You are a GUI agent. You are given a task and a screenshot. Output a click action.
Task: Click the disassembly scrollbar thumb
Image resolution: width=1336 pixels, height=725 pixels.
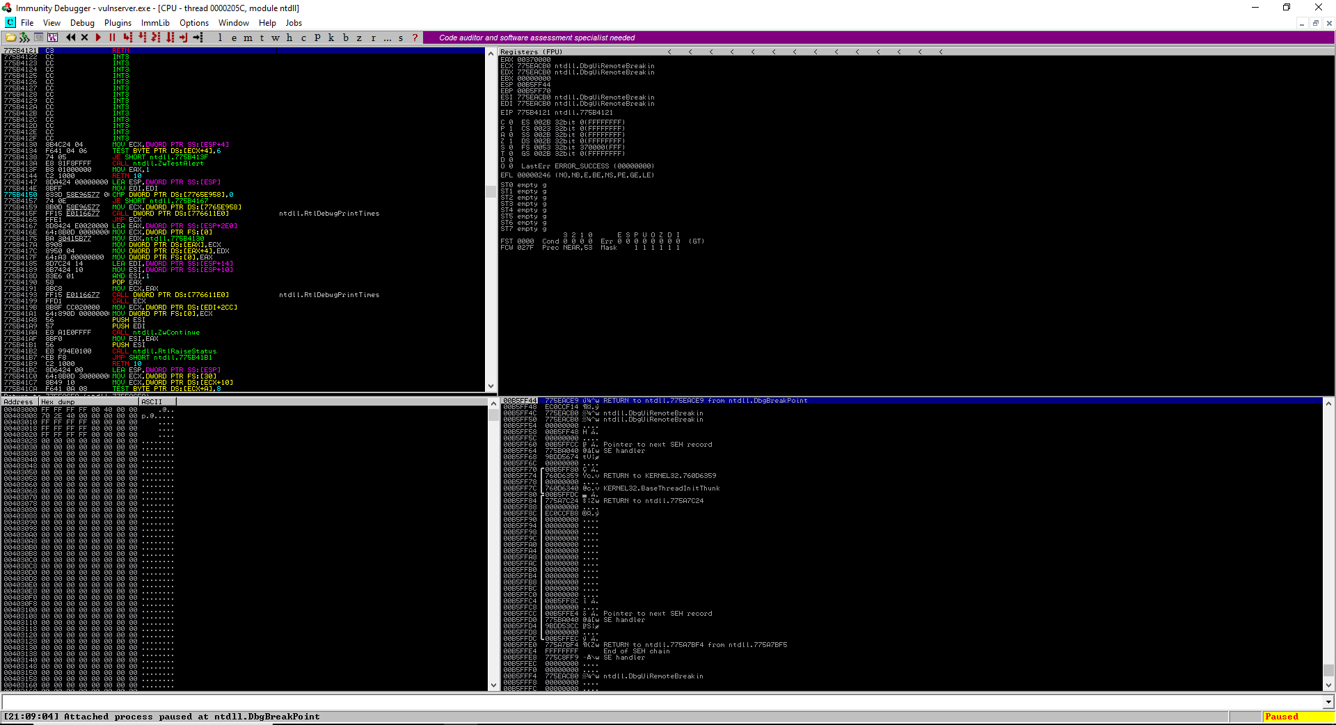491,191
